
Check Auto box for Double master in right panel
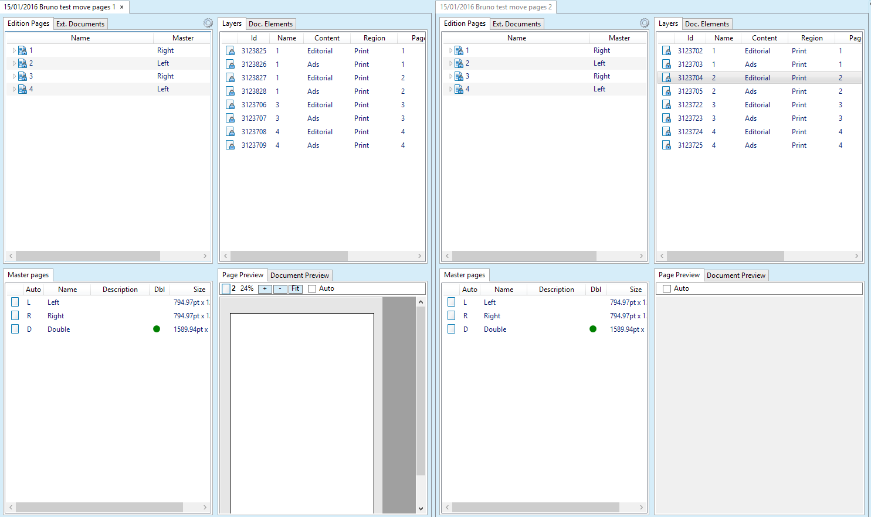[x=452, y=329]
